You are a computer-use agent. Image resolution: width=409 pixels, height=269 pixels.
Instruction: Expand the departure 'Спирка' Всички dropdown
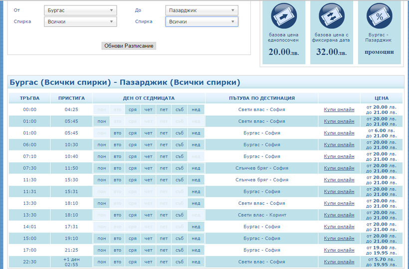point(80,22)
